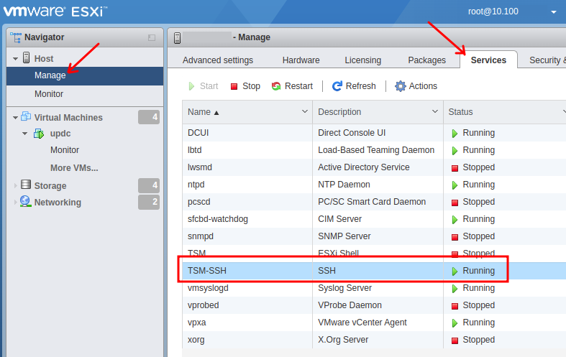566x357 pixels.
Task: Click the Host server icon in Navigator
Action: click(x=27, y=57)
